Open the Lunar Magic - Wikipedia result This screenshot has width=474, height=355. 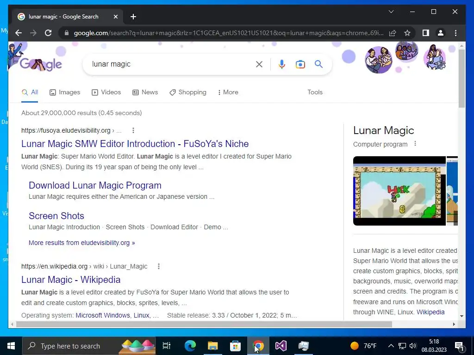coord(71,280)
